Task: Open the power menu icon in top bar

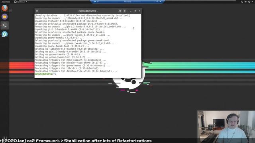Action: pyautogui.click(x=249, y=2)
